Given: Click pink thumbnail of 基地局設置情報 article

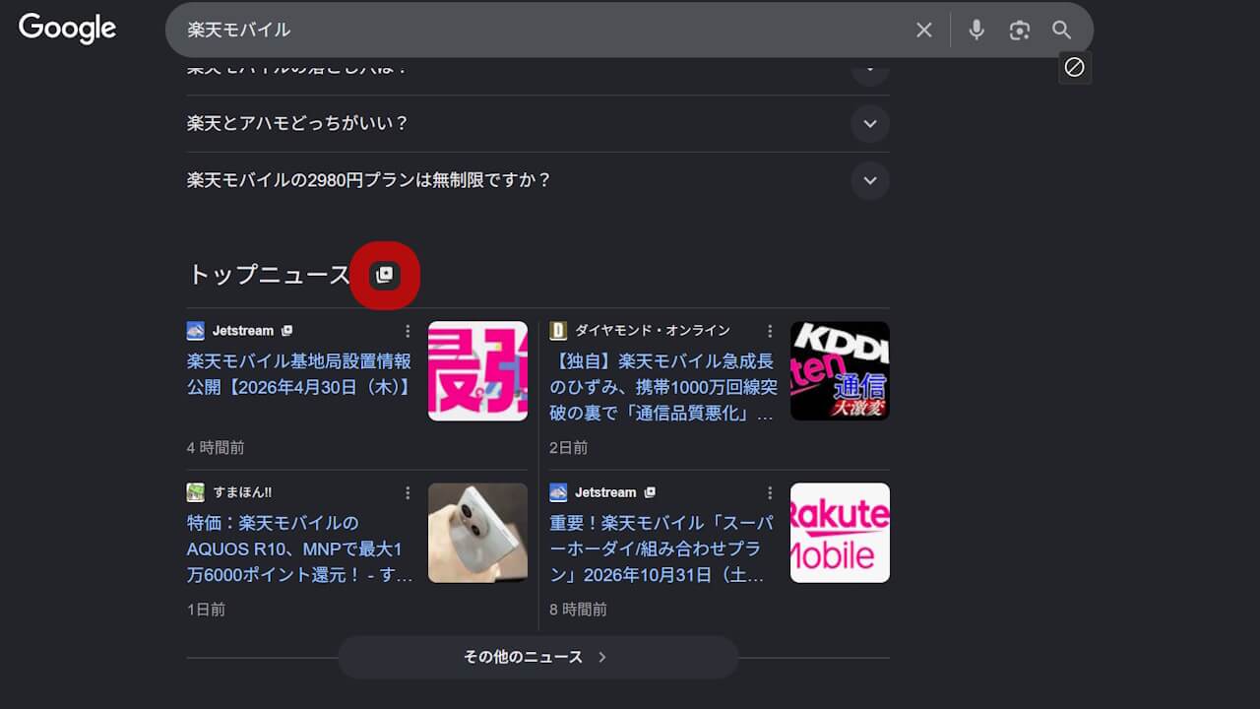Looking at the screenshot, I should pyautogui.click(x=477, y=371).
